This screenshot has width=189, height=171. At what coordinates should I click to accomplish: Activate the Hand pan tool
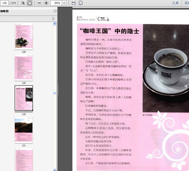click(x=29, y=3)
